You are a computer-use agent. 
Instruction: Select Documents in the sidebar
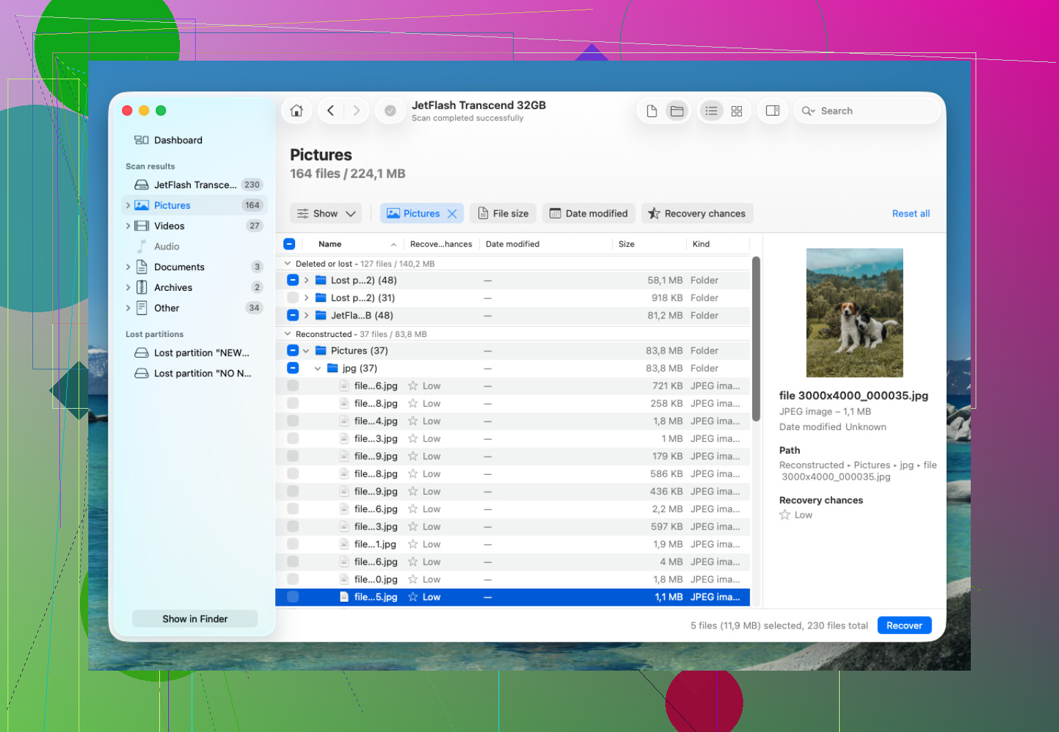tap(179, 267)
